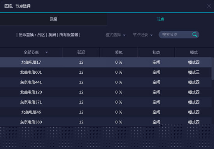Click latency 12 of 东京电信371

point(81,102)
